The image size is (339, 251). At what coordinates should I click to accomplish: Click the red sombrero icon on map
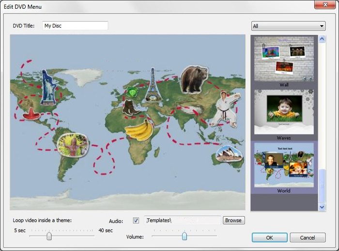(31, 114)
